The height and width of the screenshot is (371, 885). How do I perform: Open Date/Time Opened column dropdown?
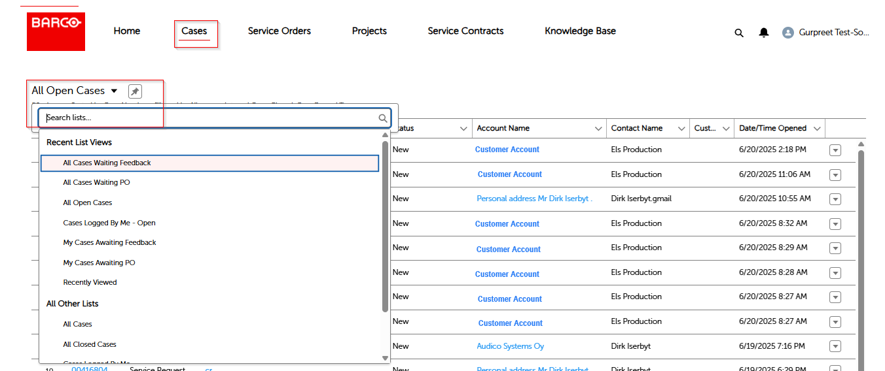[816, 129]
